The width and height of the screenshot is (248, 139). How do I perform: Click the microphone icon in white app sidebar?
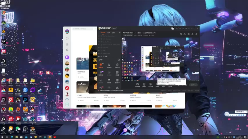[67, 50]
